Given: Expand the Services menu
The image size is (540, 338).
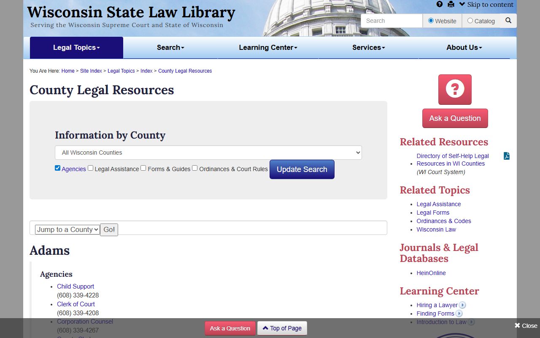Looking at the screenshot, I should tap(369, 47).
